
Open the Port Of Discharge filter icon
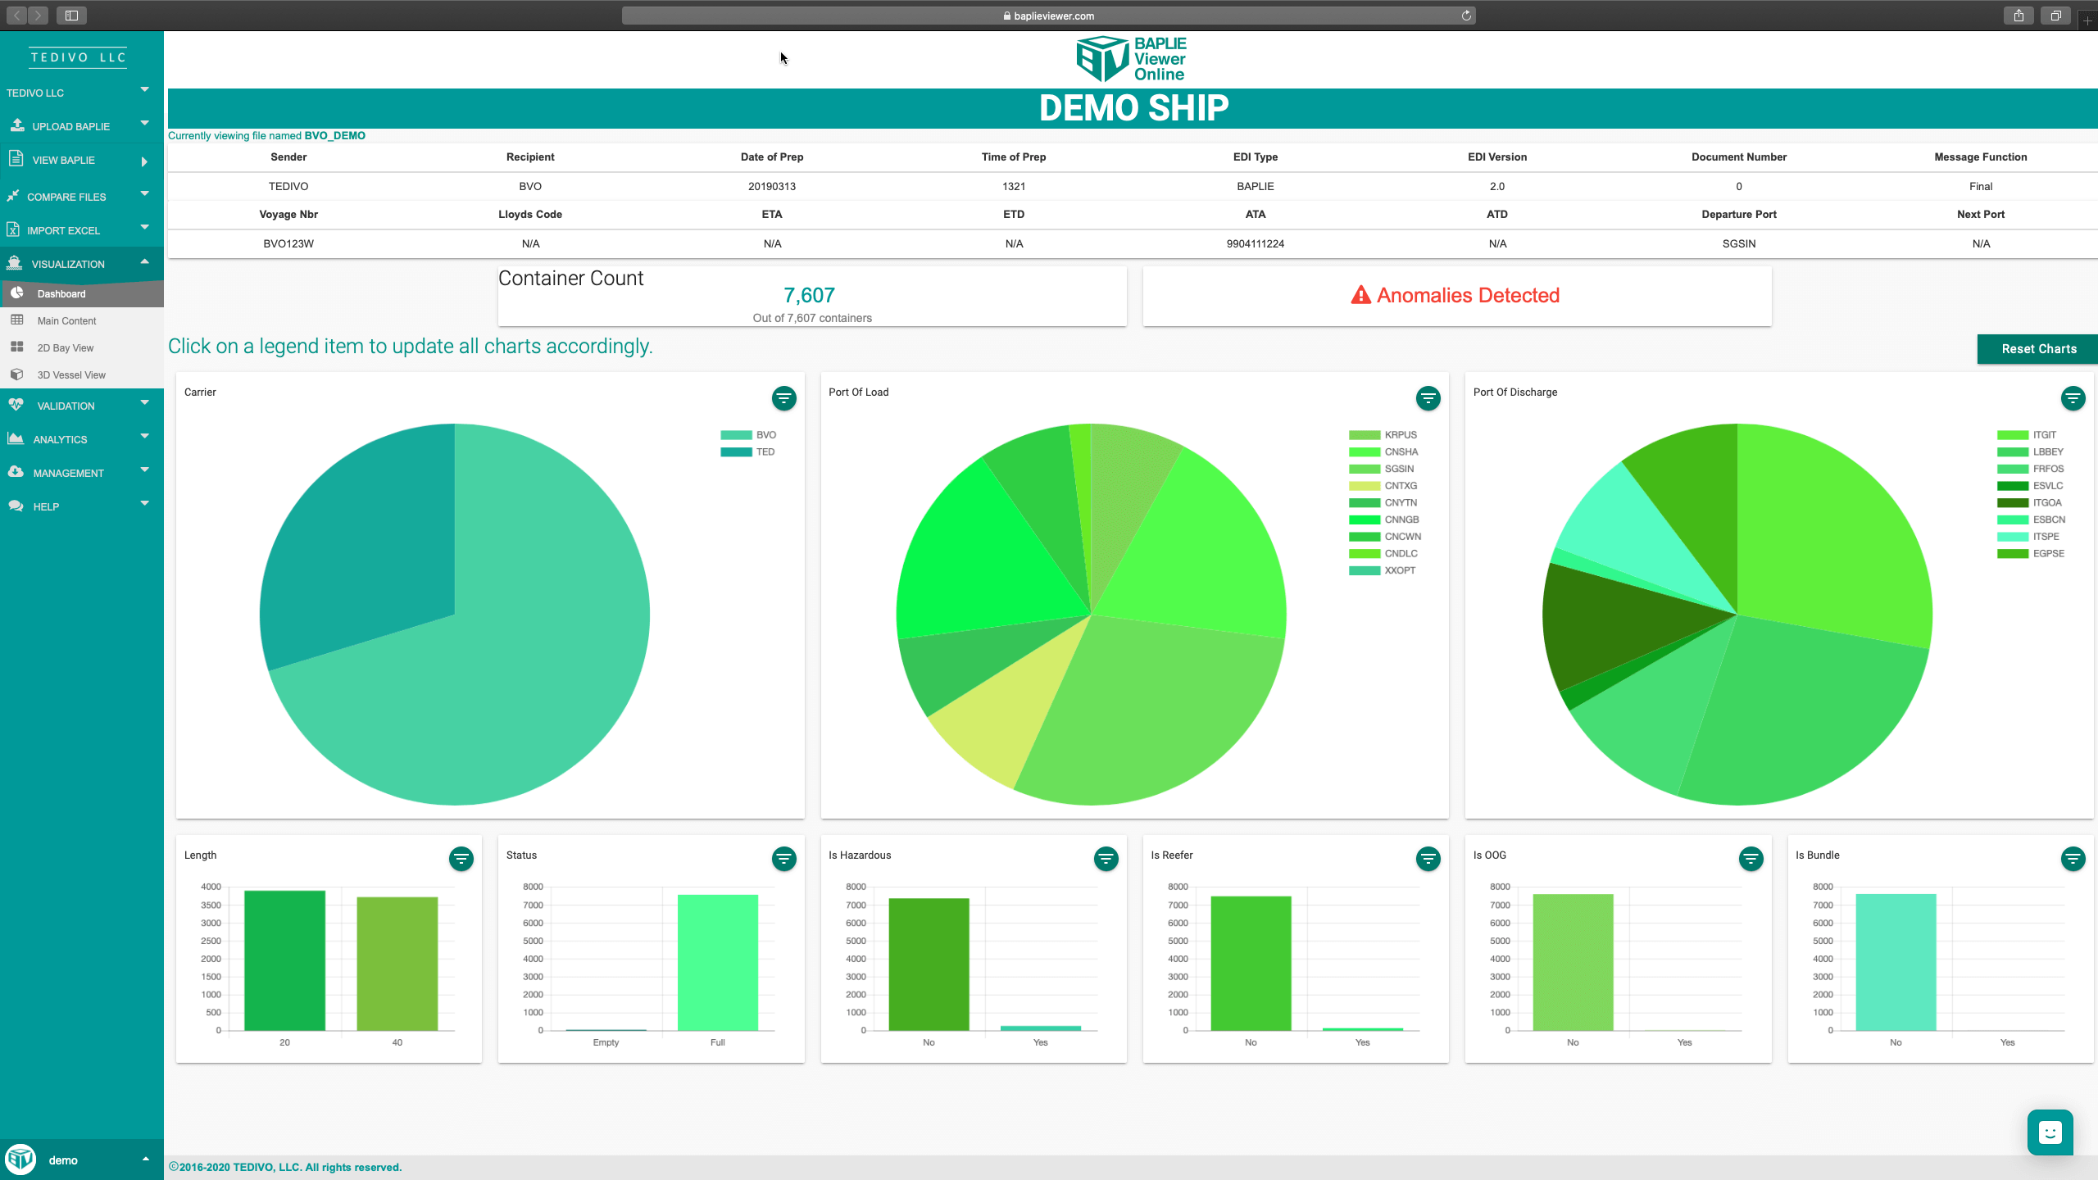2073,398
